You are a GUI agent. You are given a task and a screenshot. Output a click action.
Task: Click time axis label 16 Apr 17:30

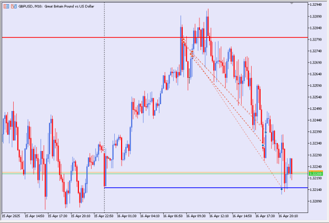click(x=265, y=216)
